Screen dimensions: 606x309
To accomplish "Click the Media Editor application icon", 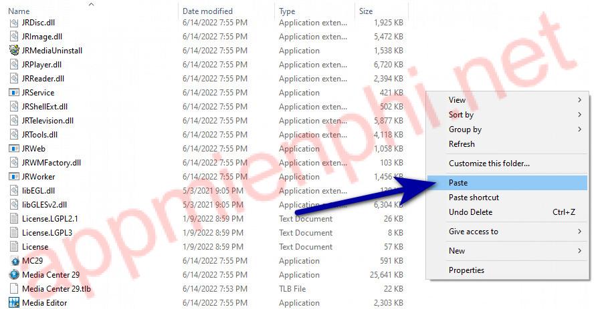I will tap(14, 303).
